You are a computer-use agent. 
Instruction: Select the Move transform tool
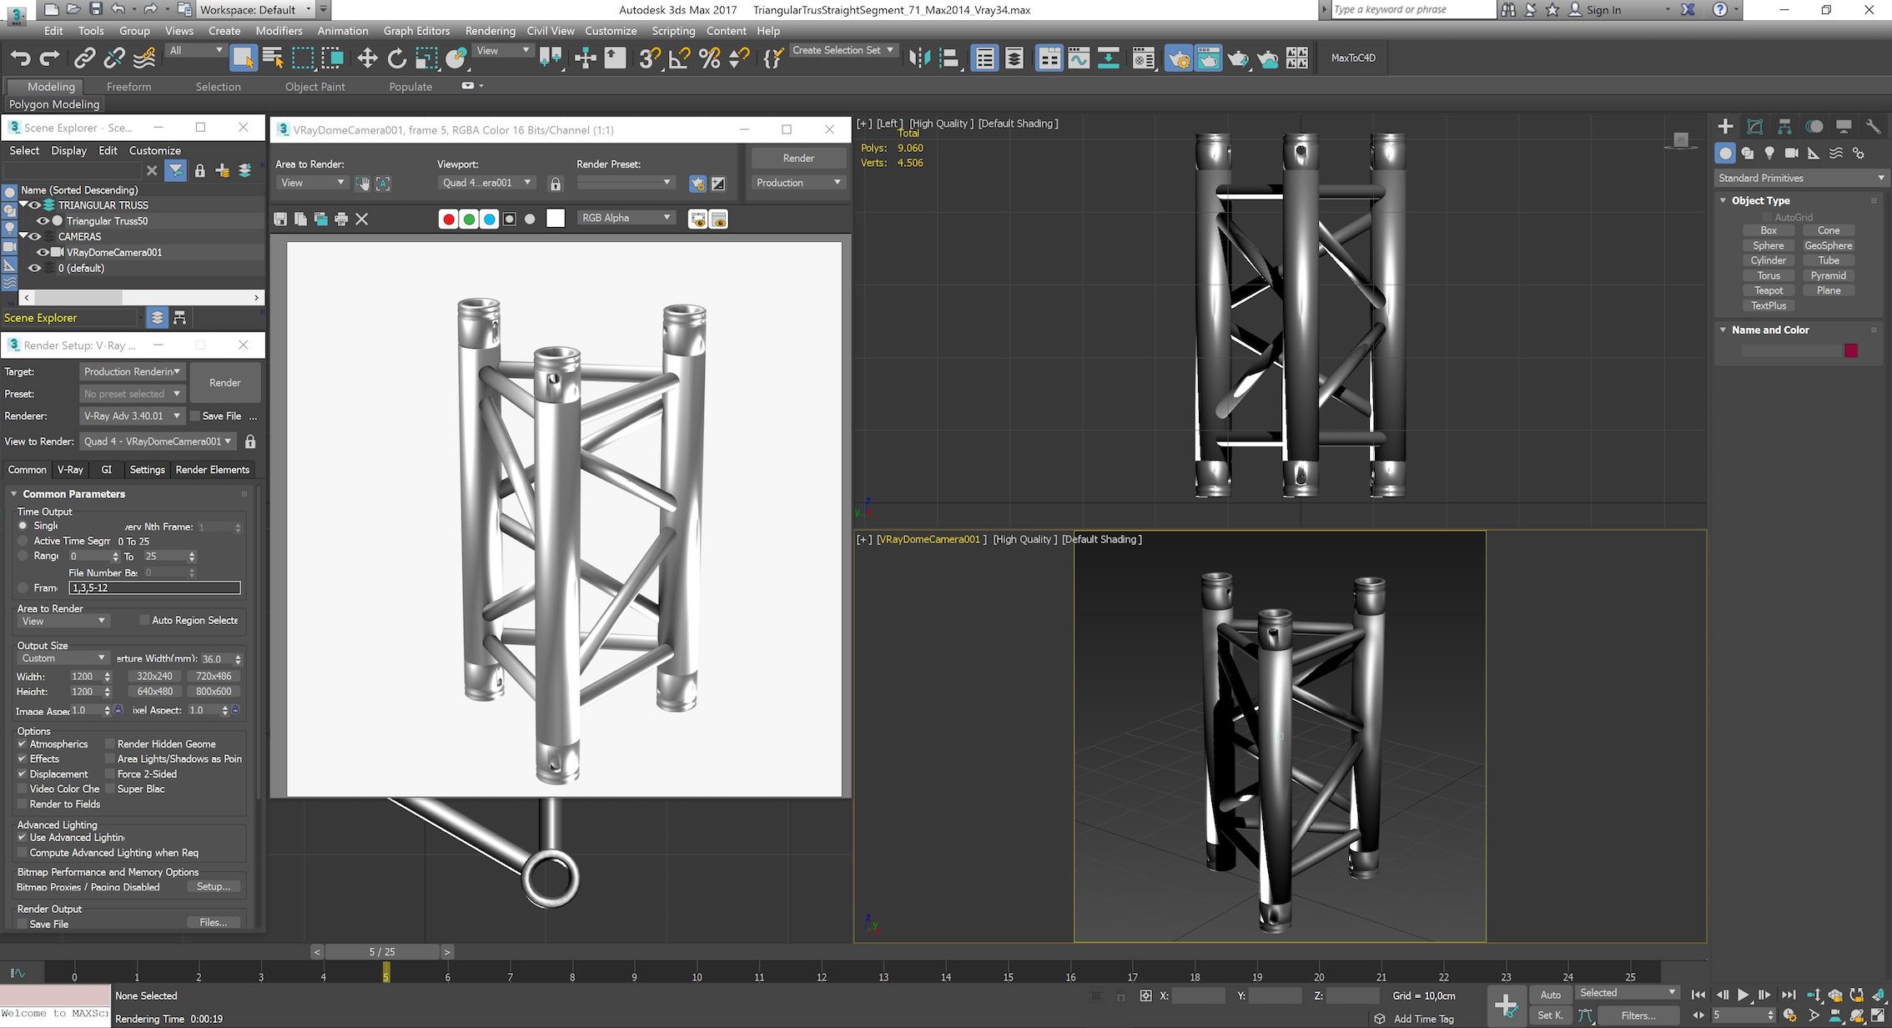[366, 58]
